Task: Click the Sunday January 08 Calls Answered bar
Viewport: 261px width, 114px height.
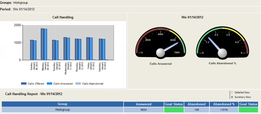Action: (x=35, y=50)
